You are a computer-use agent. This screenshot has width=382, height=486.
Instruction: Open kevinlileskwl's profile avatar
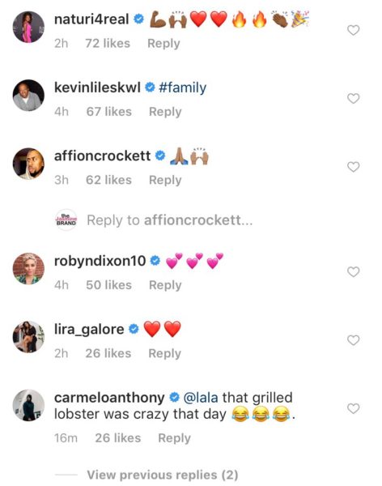pyautogui.click(x=28, y=95)
